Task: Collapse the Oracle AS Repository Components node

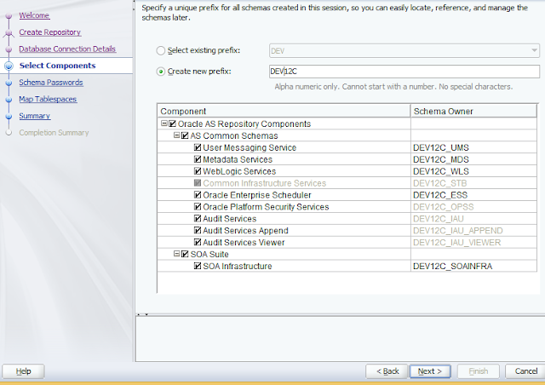Action: [164, 124]
